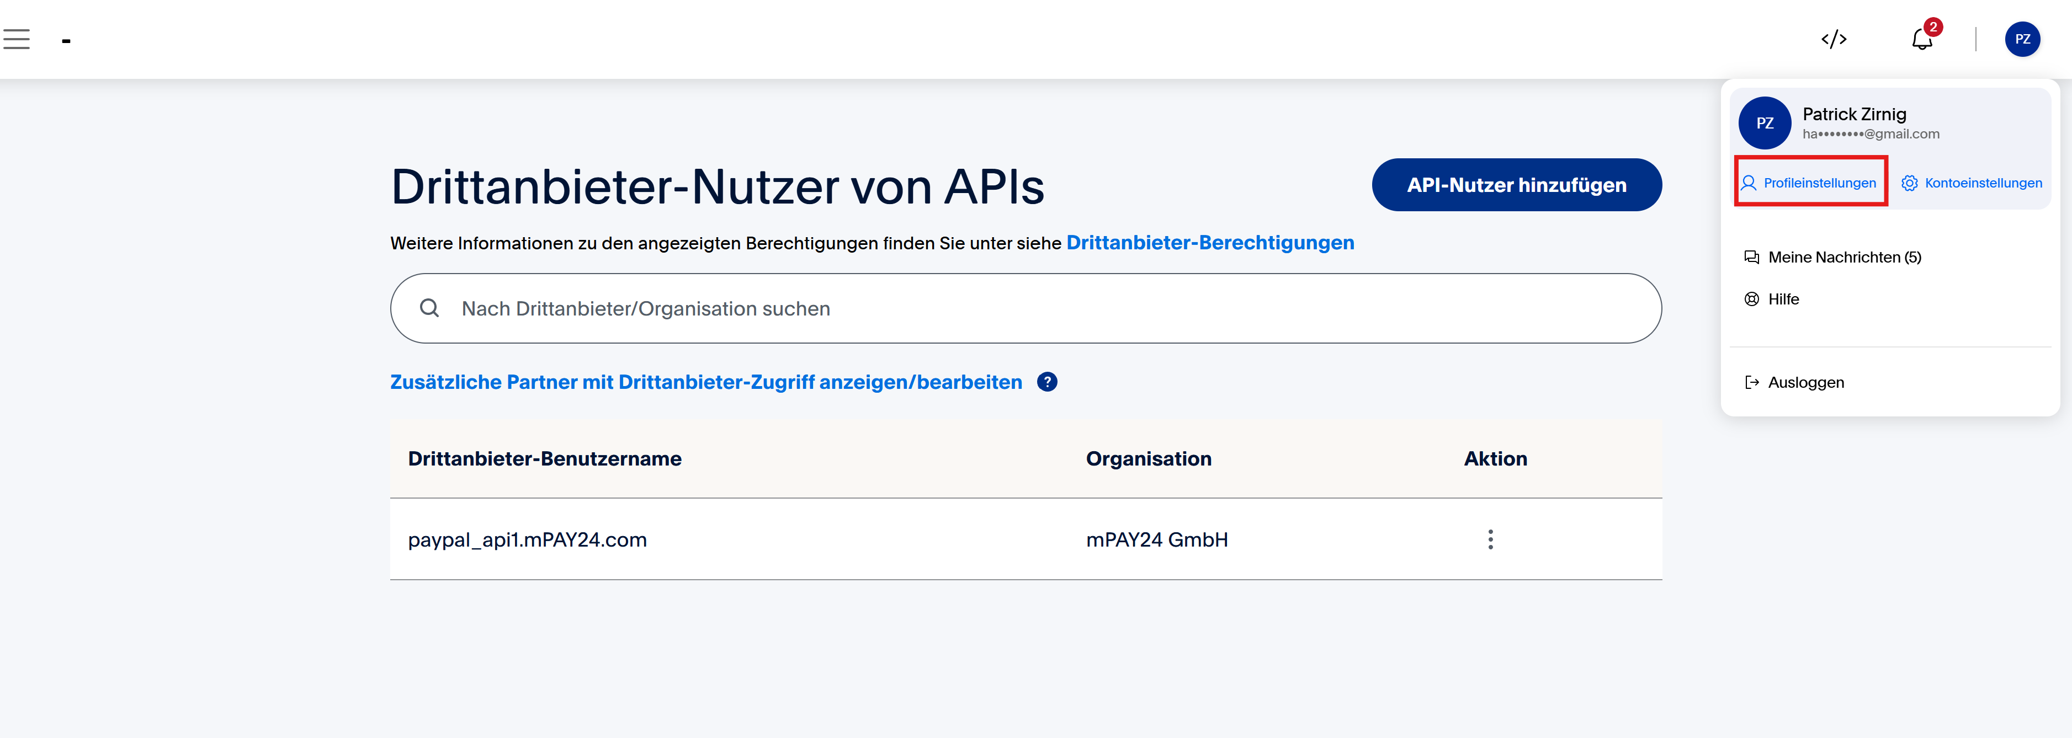Open Zusätzliche Partner mit Drittanbieter-Zugriff link
The width and height of the screenshot is (2072, 738).
705,382
